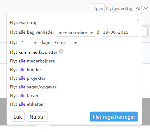The height and width of the screenshot is (132, 150).
Task: Select the Flytteværktøj menu item at top
Action: click(119, 8)
